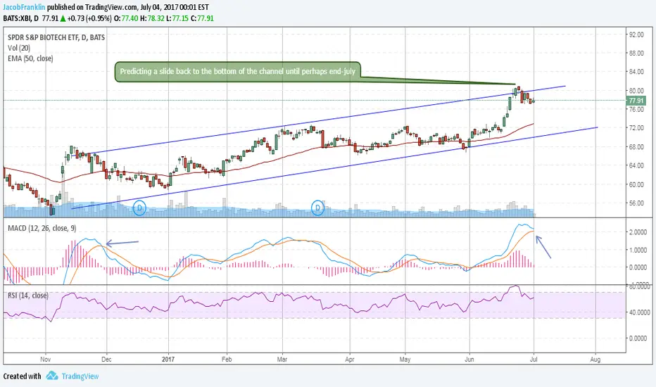The width and height of the screenshot is (656, 387).
Task: Click the Mar label on time axis
Action: point(282,360)
